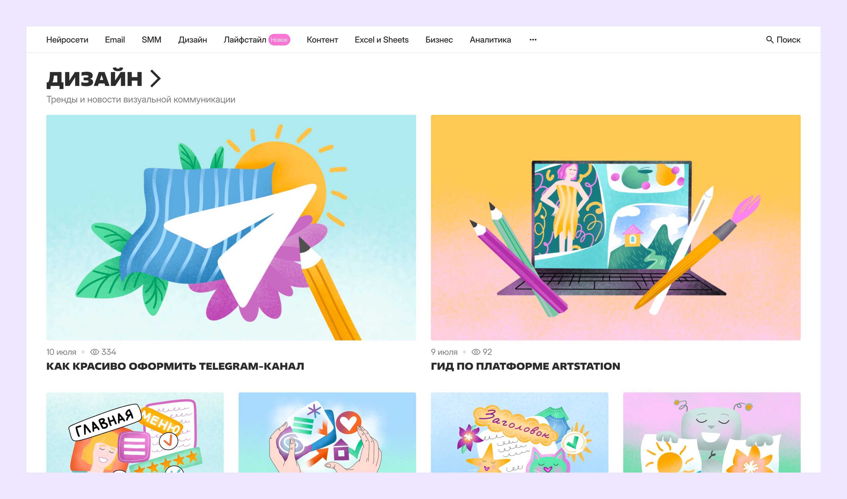The height and width of the screenshot is (499, 847).
Task: Click the eye views icon beside 334
Action: pos(94,352)
